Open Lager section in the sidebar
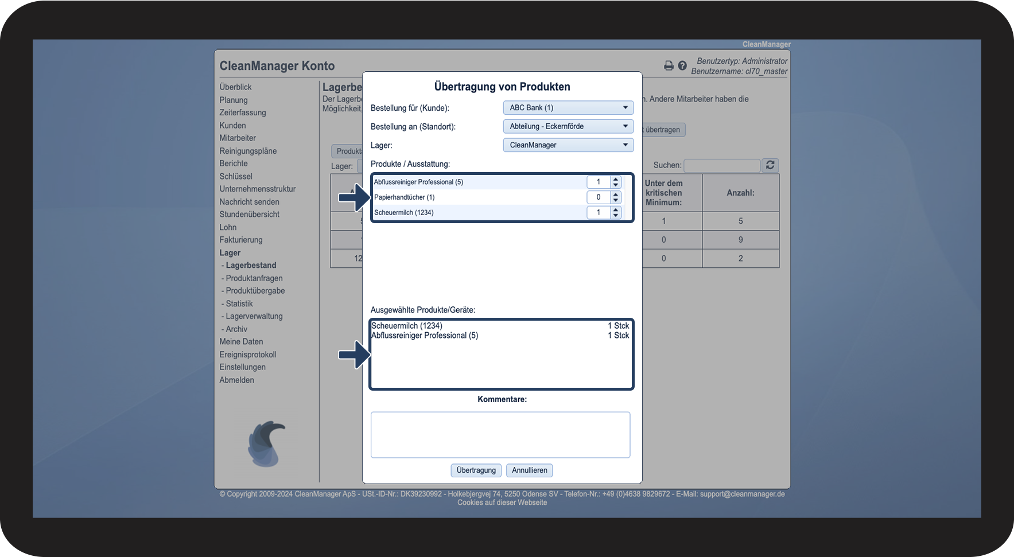This screenshot has height=557, width=1014. pyautogui.click(x=230, y=253)
